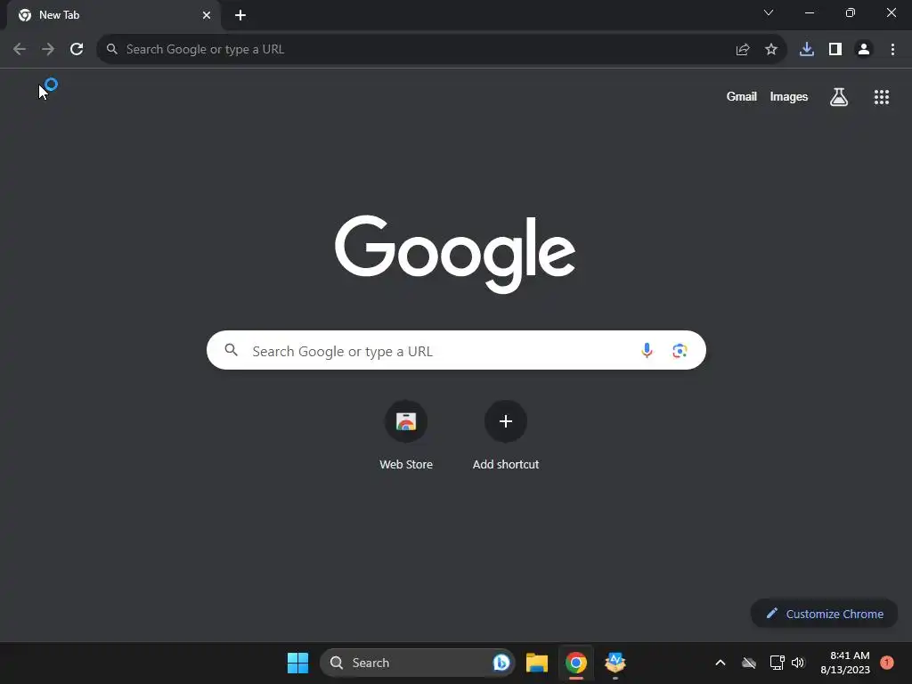Open a new tab with plus button

240,15
